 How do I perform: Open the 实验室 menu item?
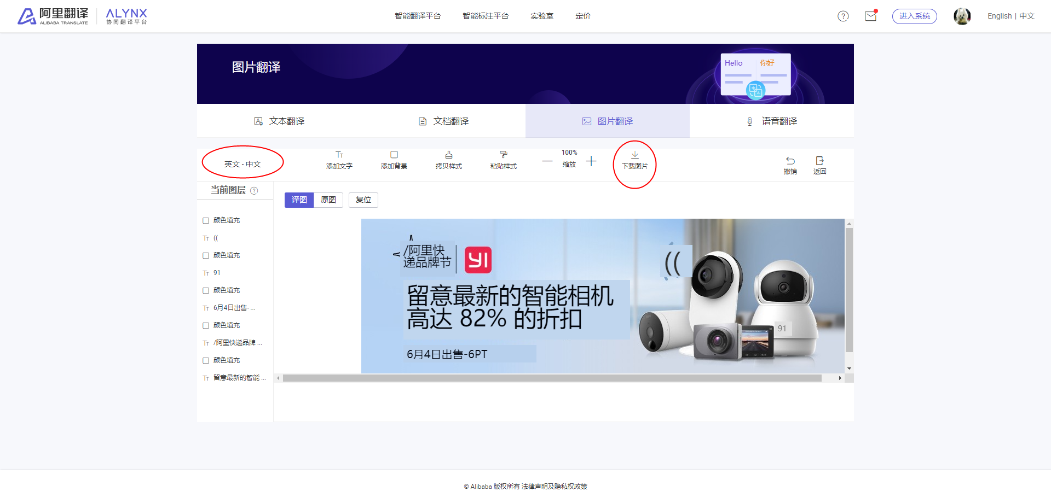pos(542,16)
